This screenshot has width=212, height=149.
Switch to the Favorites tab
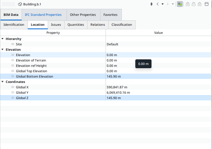[x=110, y=15]
